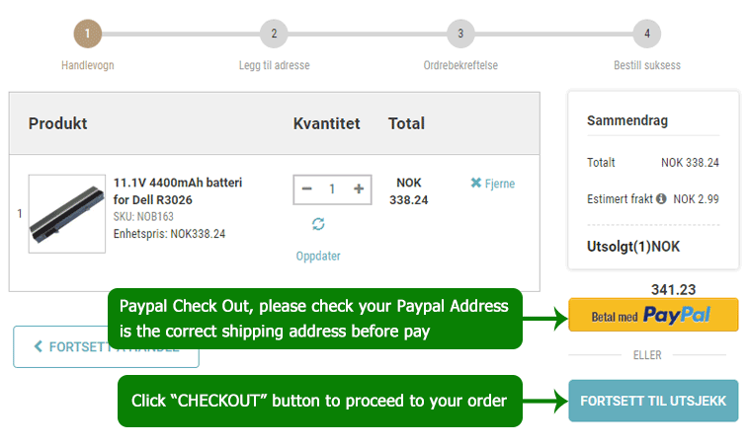Click step 1 Handlevogn circle

(87, 34)
